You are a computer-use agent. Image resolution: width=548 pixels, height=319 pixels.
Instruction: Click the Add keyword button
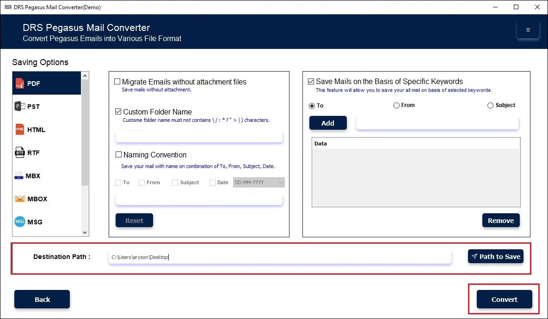tap(328, 123)
